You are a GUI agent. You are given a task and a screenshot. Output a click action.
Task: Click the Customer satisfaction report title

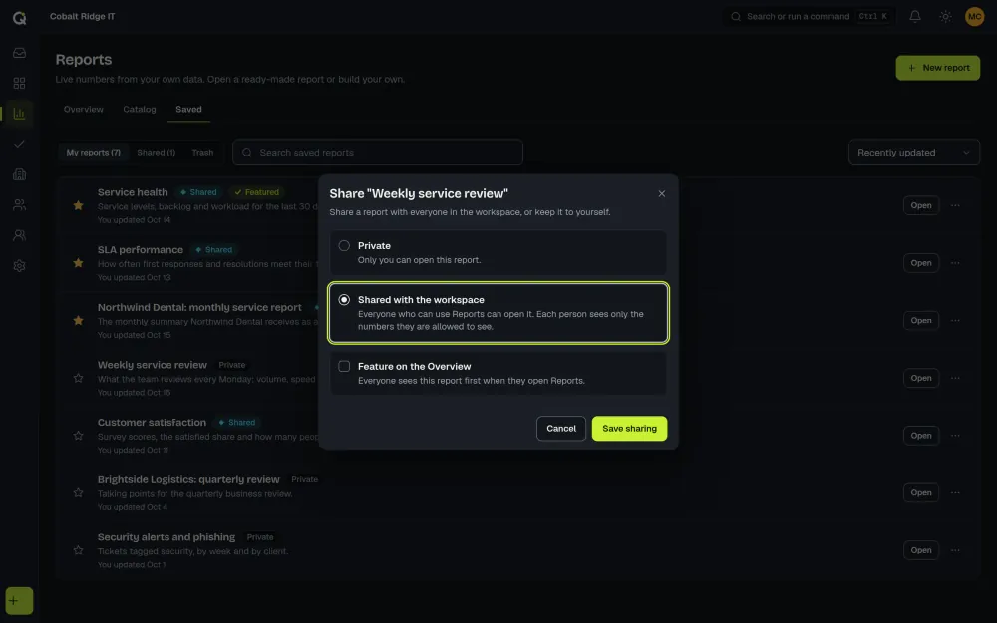[x=152, y=422]
